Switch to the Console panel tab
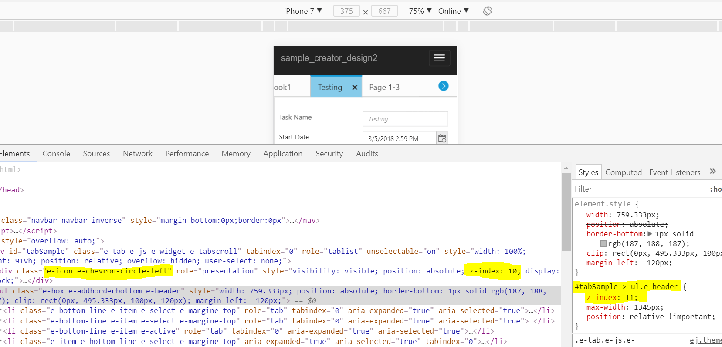The image size is (722, 347). tap(56, 154)
